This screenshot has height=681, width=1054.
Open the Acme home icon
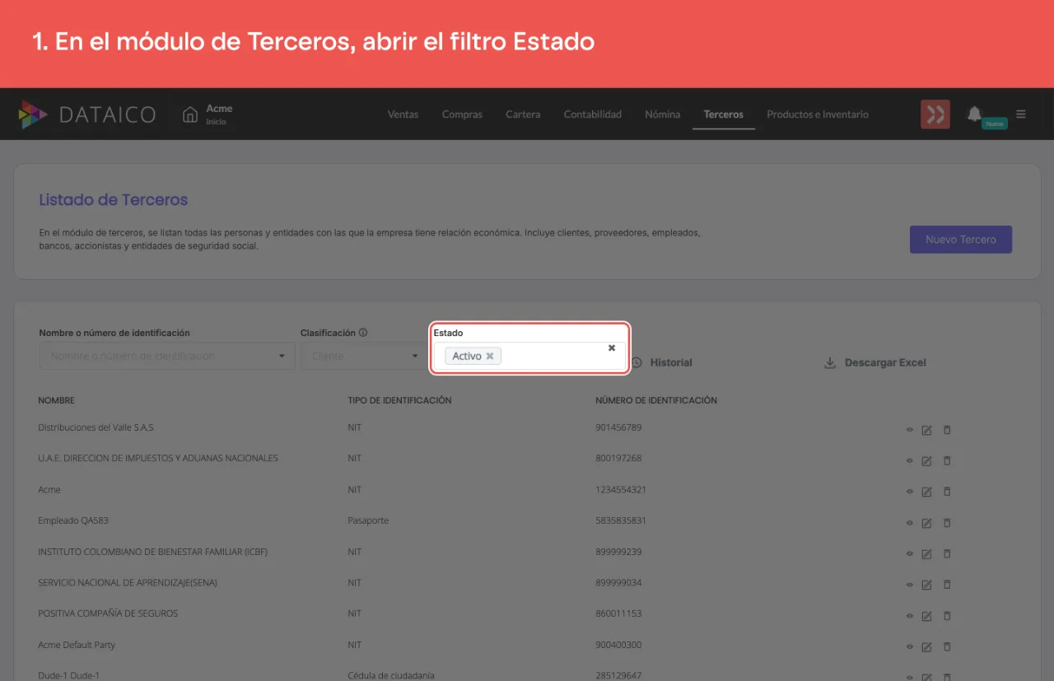click(x=190, y=114)
